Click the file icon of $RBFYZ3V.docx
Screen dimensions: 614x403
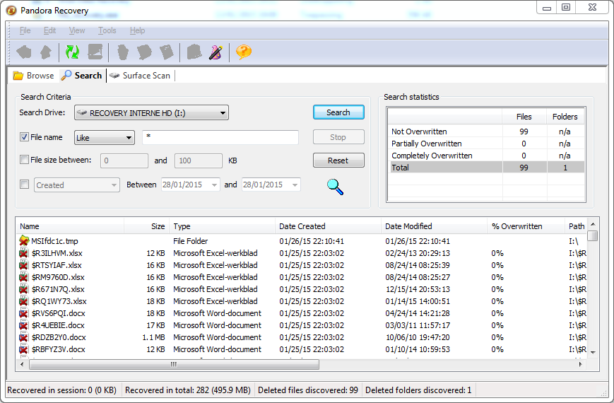pyautogui.click(x=24, y=349)
